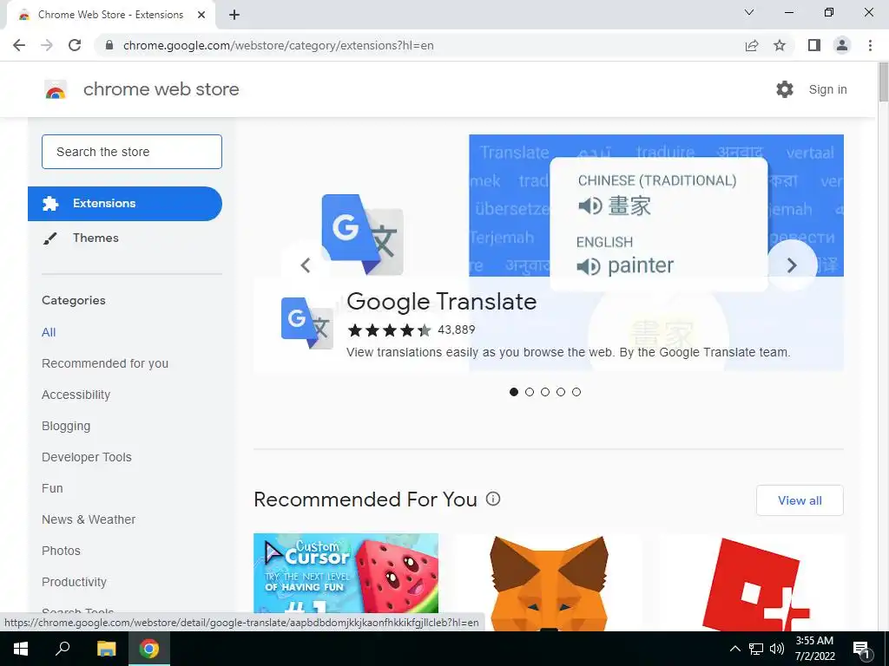
Task: Open the volume tray icon
Action: click(x=777, y=649)
